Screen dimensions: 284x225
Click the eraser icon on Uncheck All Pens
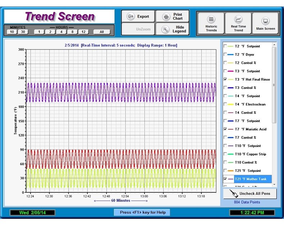[233, 194]
